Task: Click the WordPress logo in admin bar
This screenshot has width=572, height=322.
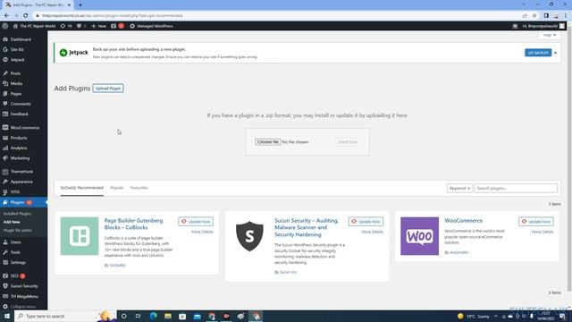Action: 5,26
